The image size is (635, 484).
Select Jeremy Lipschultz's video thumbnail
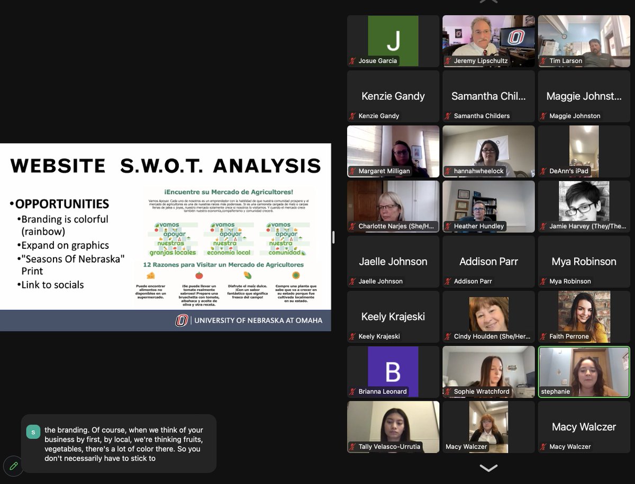pyautogui.click(x=488, y=41)
